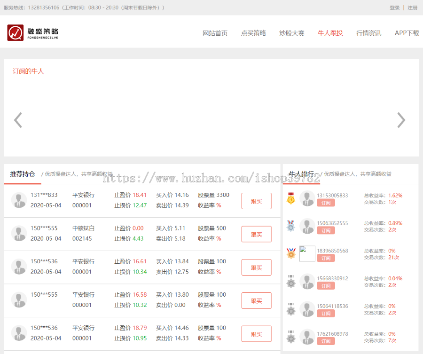Subscribe to user 15668330912 via 订阅
The image size is (423, 354).
(x=326, y=286)
